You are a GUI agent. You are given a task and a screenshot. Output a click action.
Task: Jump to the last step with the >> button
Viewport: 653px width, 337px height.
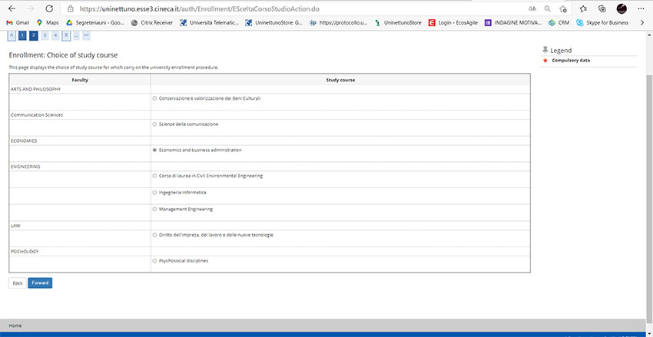(86, 35)
